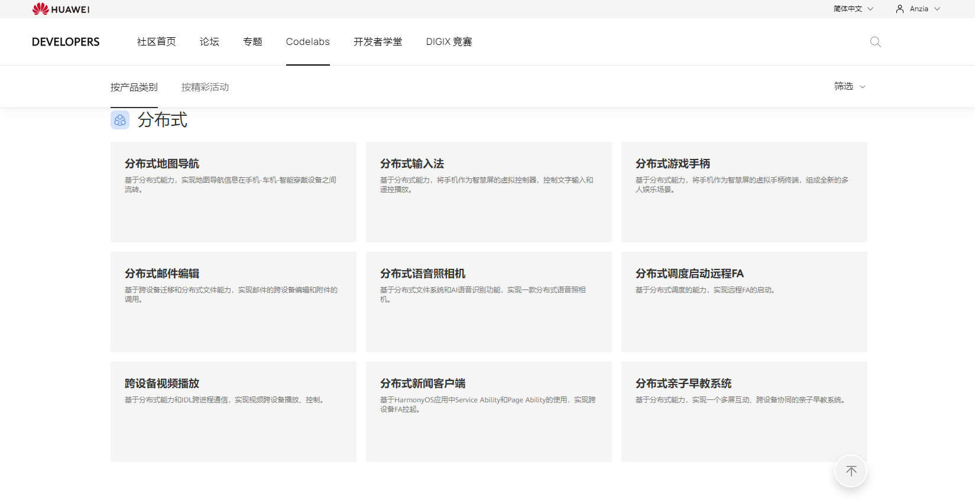Expand the Anzia account menu

point(925,9)
